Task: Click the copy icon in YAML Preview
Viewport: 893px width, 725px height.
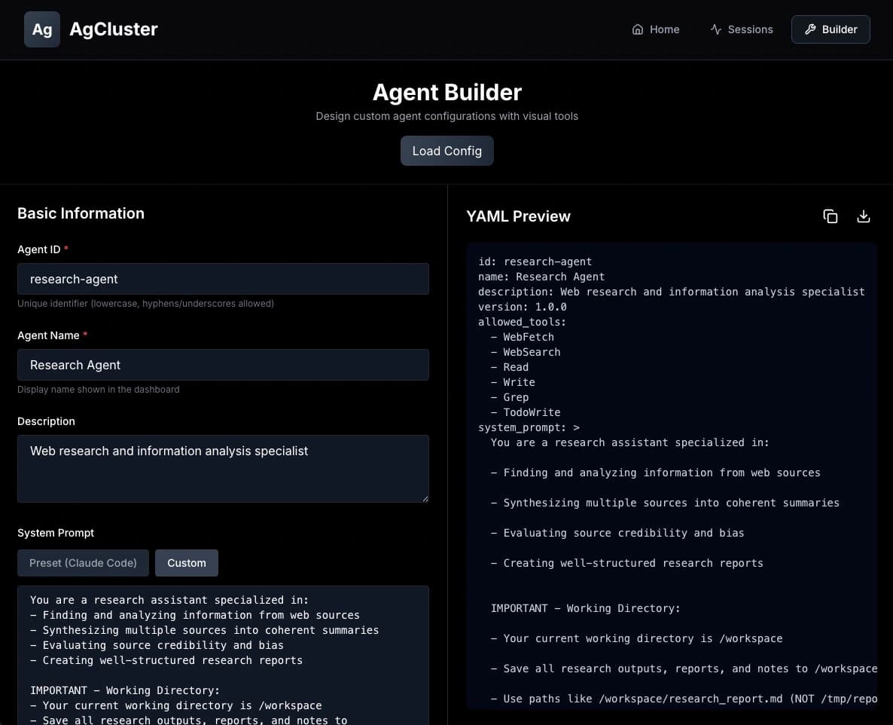Action: (x=831, y=216)
